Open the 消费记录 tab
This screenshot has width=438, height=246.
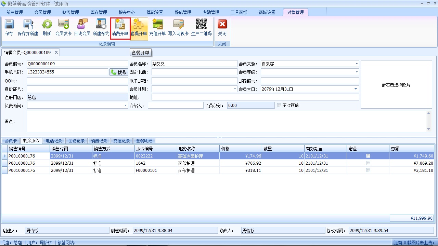pos(99,141)
